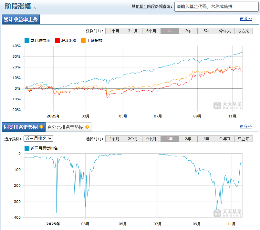Click the small arrow icon beside 阶段涨幅
This screenshot has width=260, height=230.
(35, 8)
